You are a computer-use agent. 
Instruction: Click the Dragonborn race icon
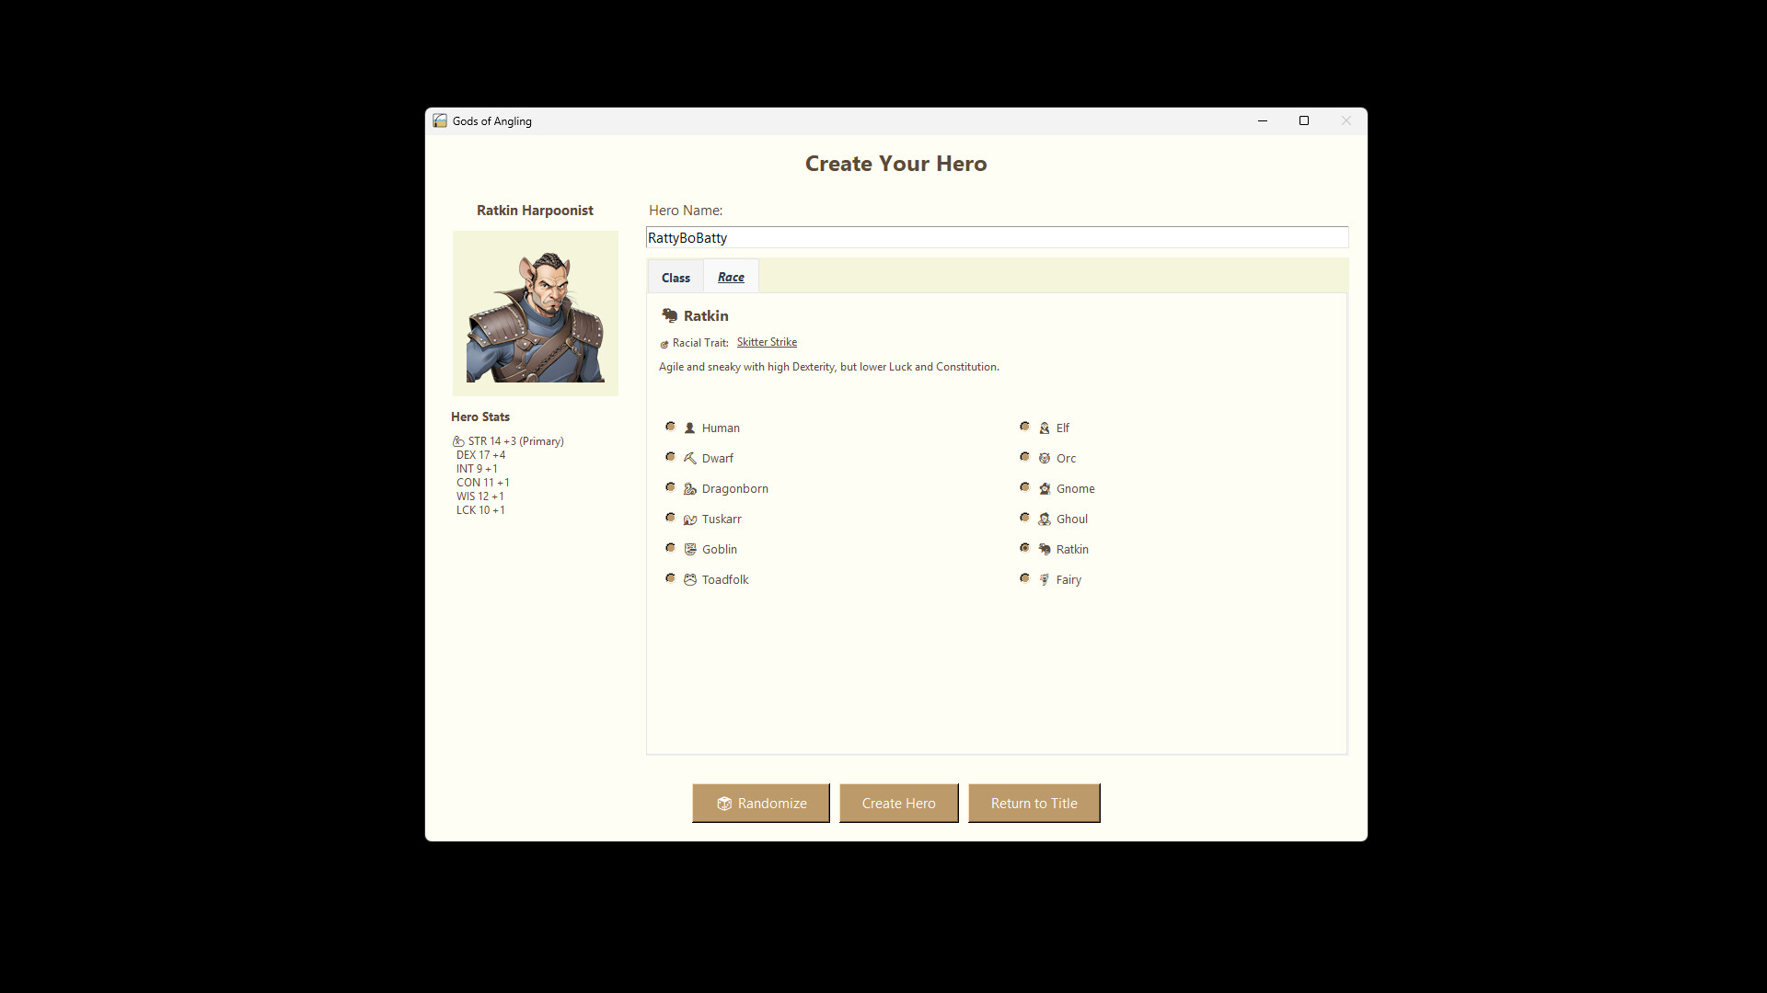point(689,488)
